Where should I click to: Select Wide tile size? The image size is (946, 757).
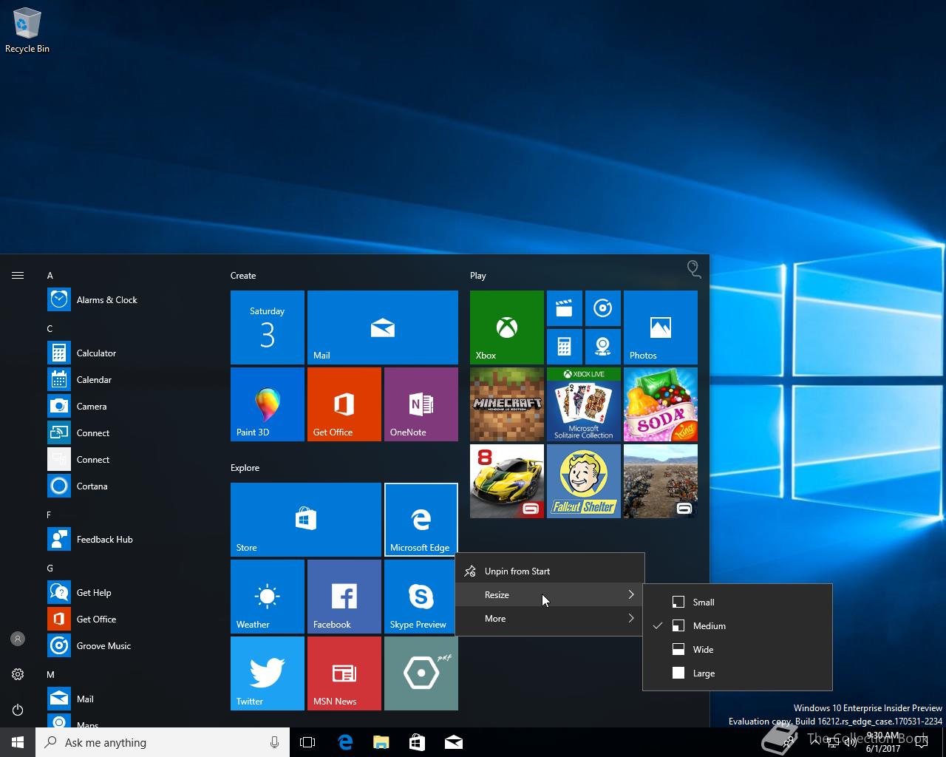[738, 650]
